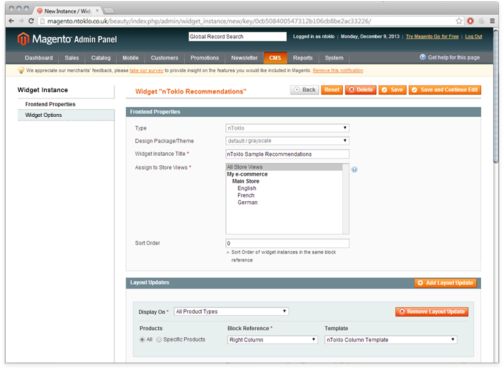Image resolution: width=503 pixels, height=374 pixels.
Task: Select the All products radio button
Action: click(142, 339)
